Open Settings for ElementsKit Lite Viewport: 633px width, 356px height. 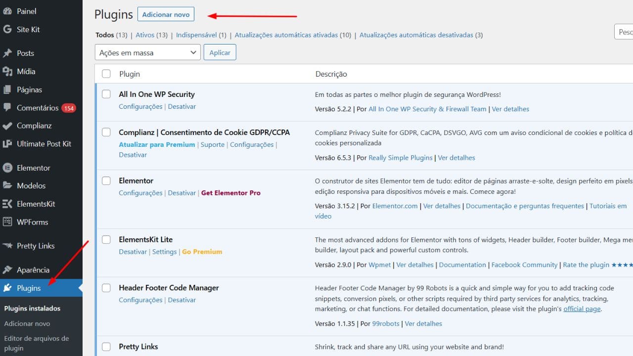click(164, 252)
